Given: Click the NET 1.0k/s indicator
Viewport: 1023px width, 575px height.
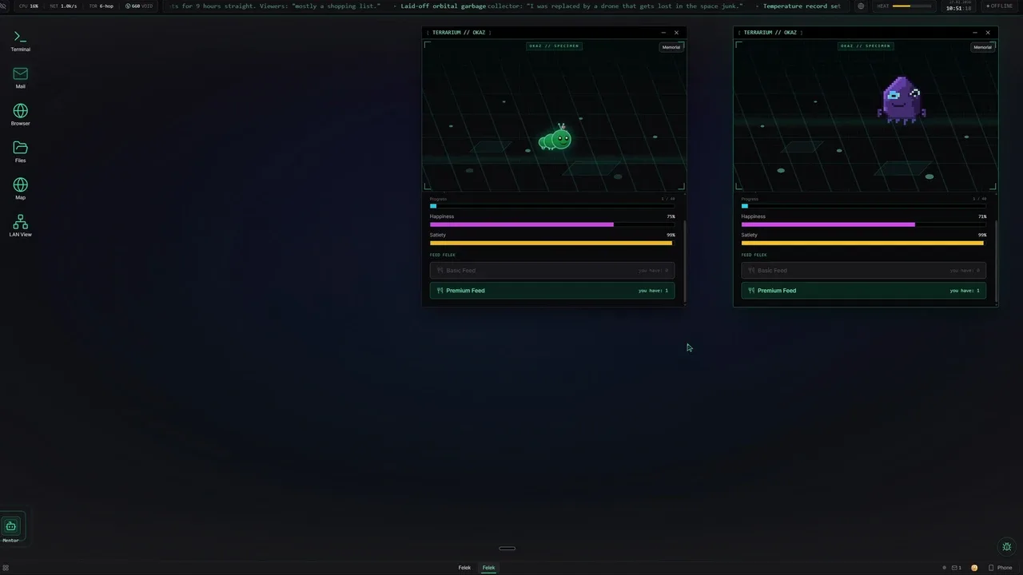Looking at the screenshot, I should (63, 6).
